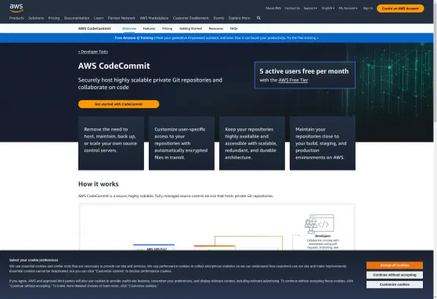Screen dimensions: 437x299
Task: Open Customer Enablement menu
Action: click(x=190, y=18)
